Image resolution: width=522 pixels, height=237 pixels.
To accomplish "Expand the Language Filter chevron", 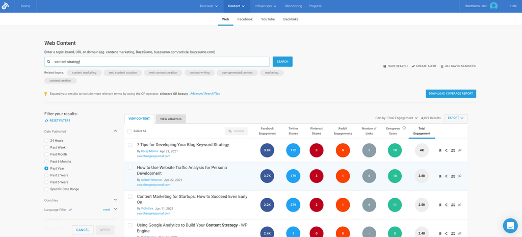I will pos(116,209).
